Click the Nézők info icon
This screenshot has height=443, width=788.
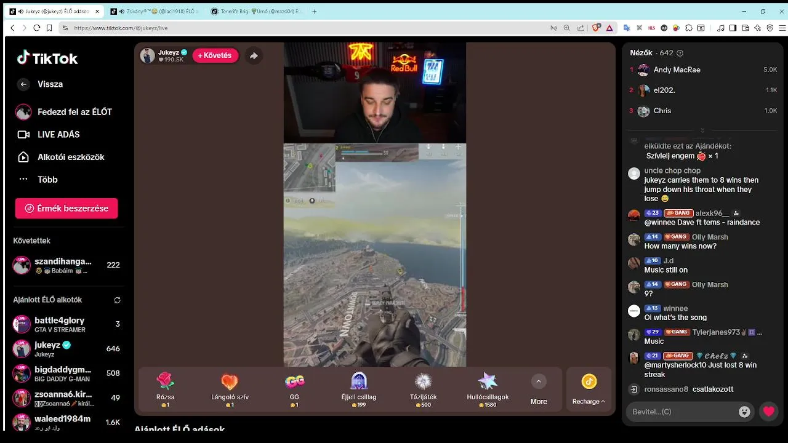coord(680,53)
